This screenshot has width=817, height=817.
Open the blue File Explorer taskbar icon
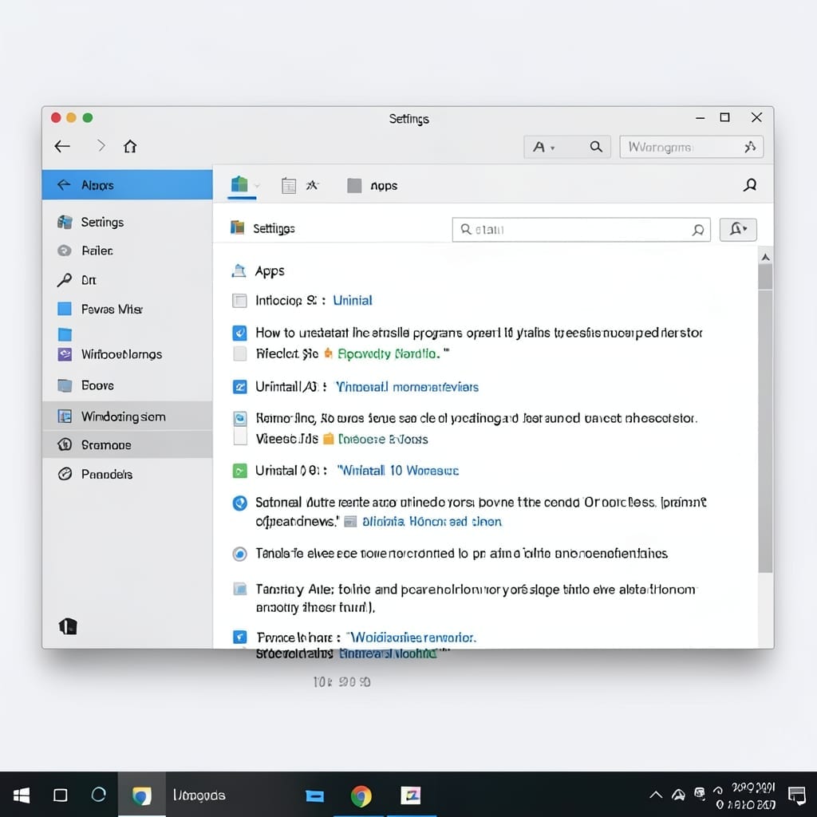tap(314, 795)
